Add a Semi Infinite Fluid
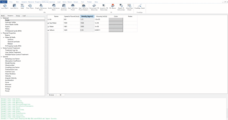Screen dimensions: 228x120 73,7
